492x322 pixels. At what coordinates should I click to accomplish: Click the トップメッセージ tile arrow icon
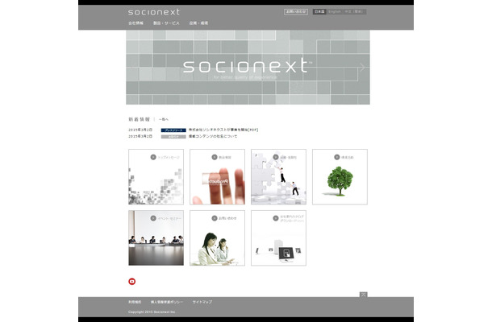153,157
